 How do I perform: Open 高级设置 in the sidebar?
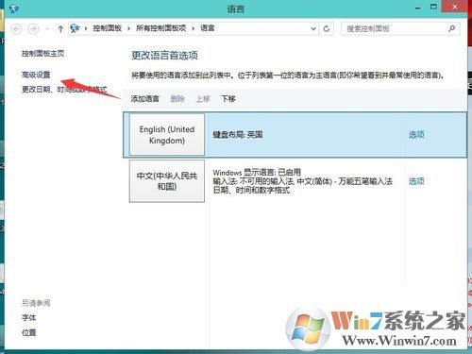(36, 75)
